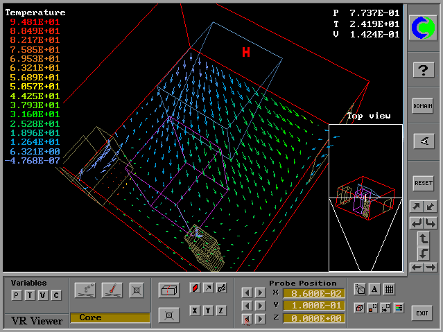Click the streamline display icon

coord(220,288)
